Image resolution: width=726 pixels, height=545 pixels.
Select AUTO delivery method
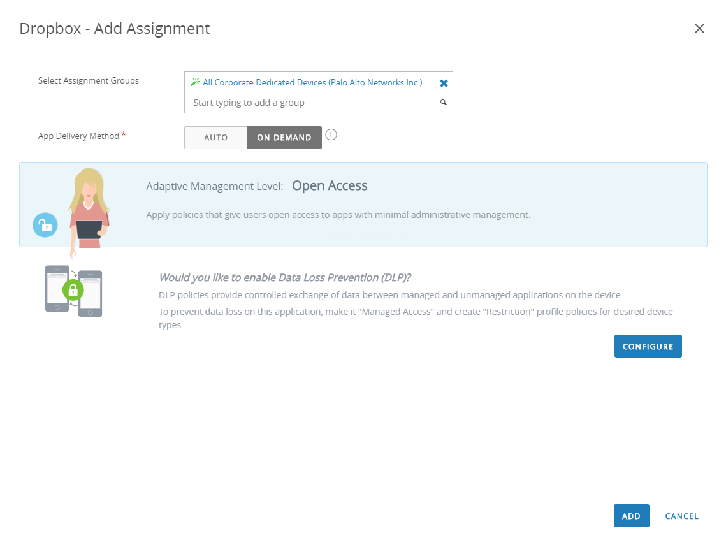[x=216, y=138]
